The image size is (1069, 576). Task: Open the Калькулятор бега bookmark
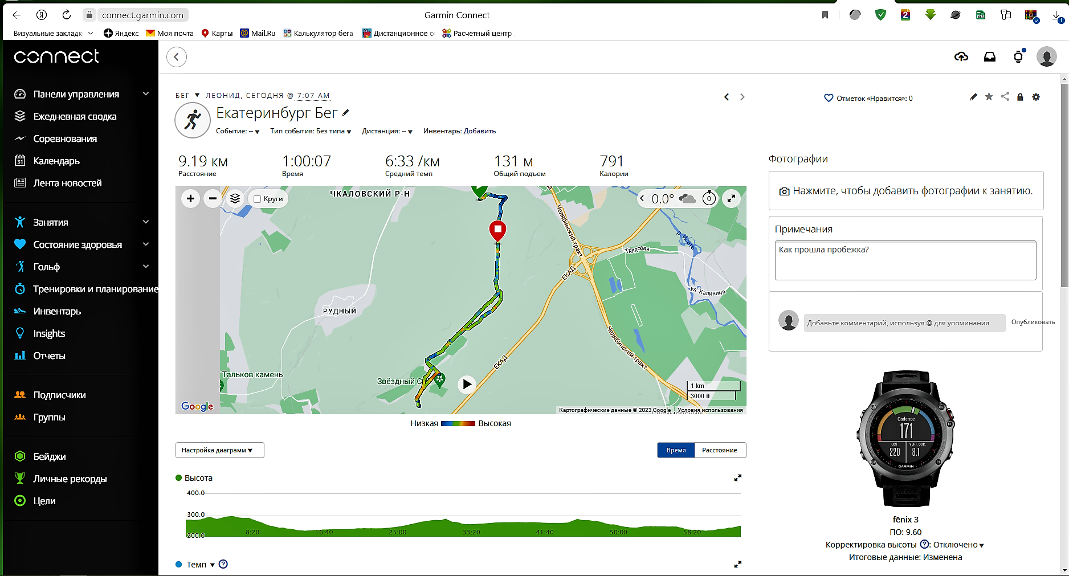[x=318, y=33]
